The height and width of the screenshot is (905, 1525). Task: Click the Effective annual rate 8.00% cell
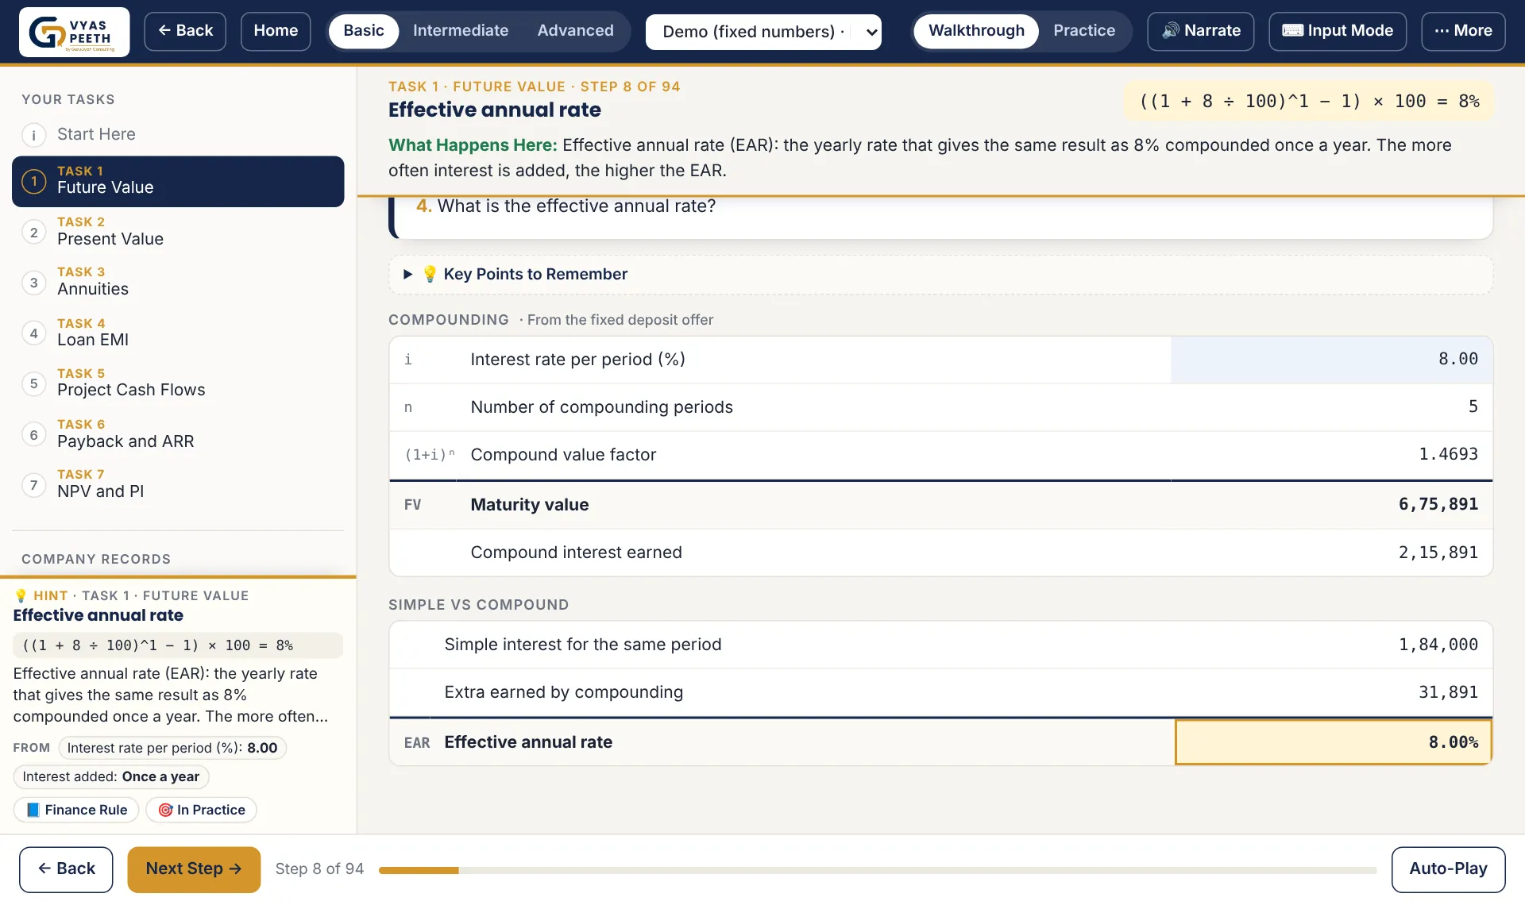[x=1334, y=742]
